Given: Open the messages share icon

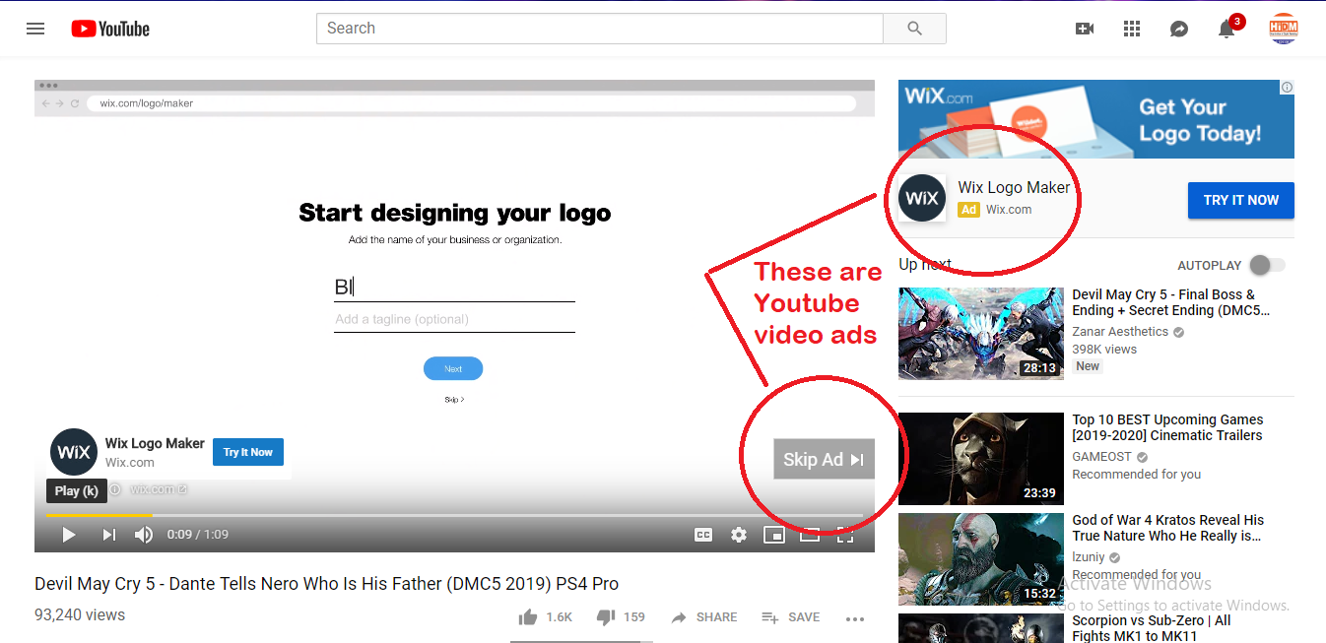Looking at the screenshot, I should tap(1179, 29).
